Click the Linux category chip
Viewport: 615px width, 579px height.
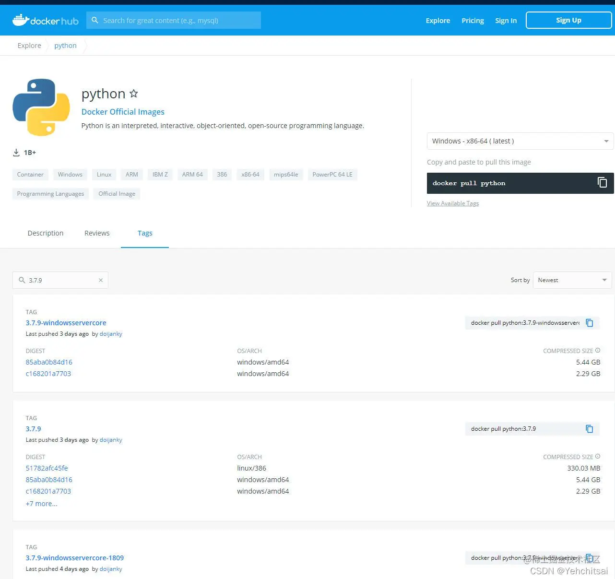click(104, 175)
